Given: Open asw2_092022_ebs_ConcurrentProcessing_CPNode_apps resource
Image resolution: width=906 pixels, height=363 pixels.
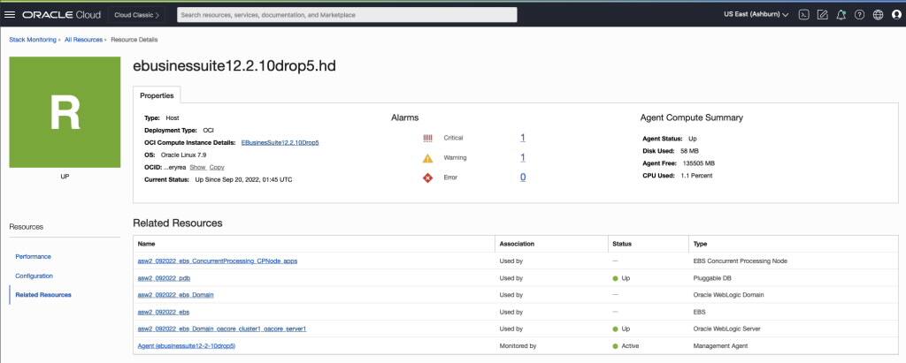Looking at the screenshot, I should [x=218, y=261].
